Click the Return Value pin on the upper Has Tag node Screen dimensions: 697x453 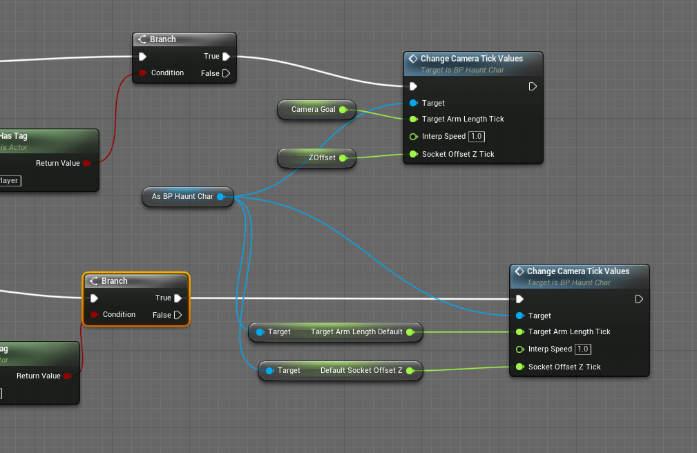(86, 164)
